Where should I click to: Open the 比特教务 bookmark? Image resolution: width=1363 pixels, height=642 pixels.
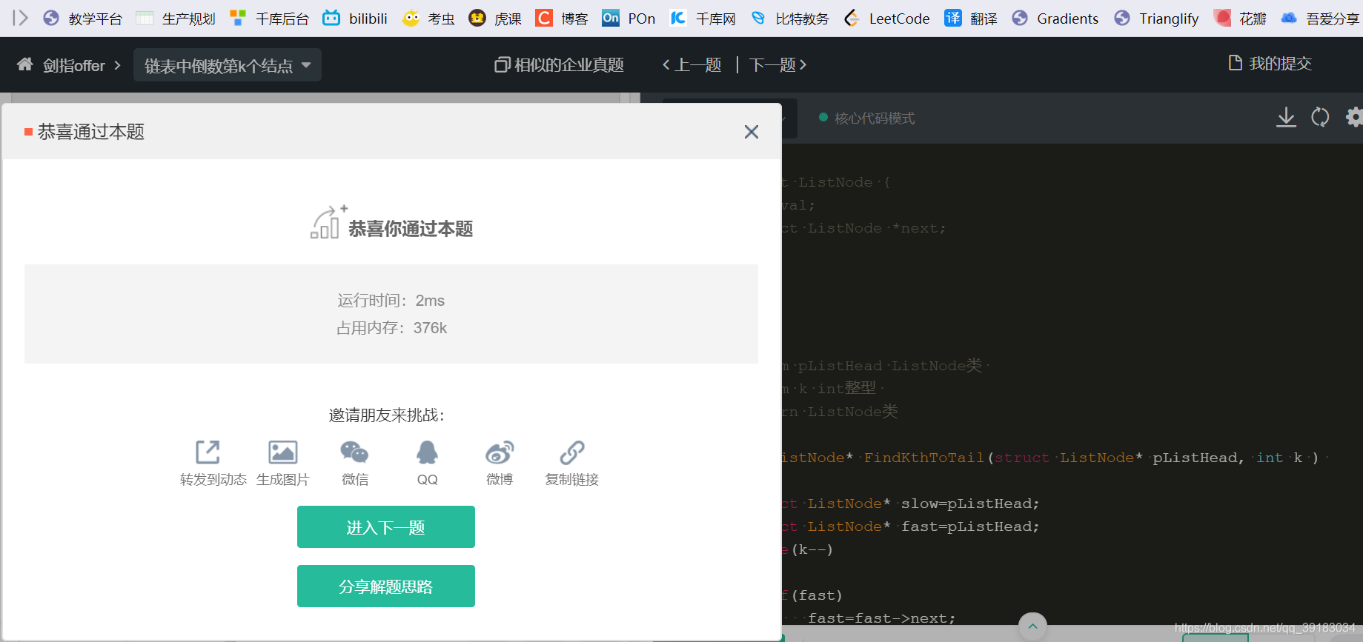point(789,19)
